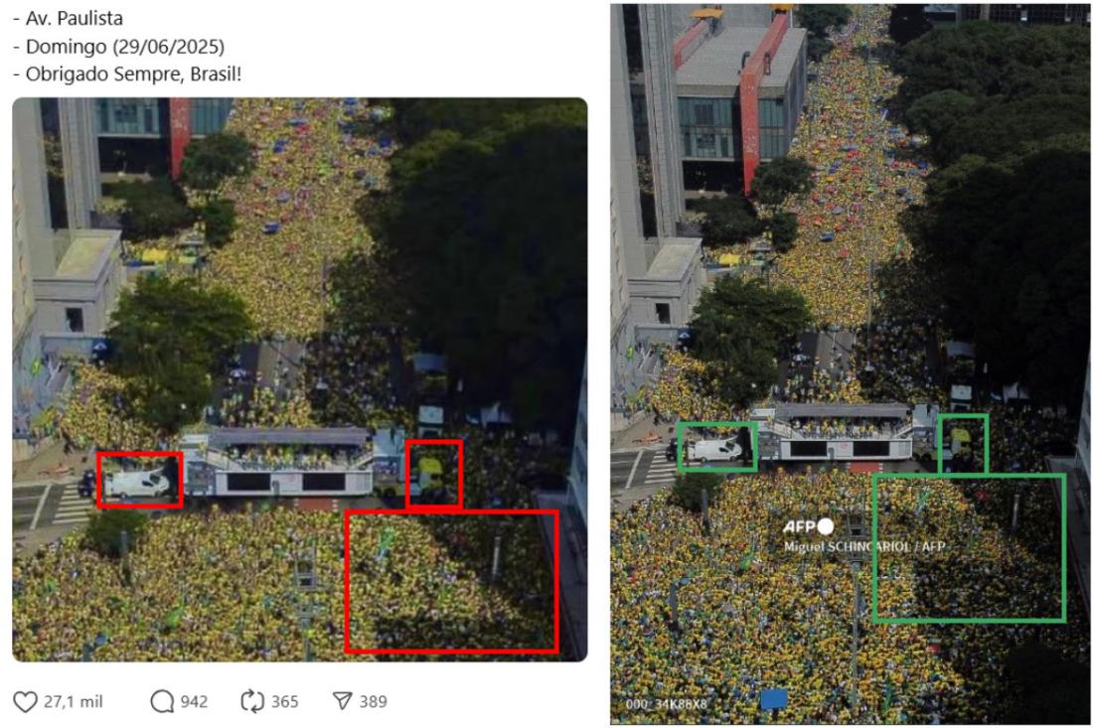
Task: Click the blue rectangle at photo bottom
Action: point(774,699)
